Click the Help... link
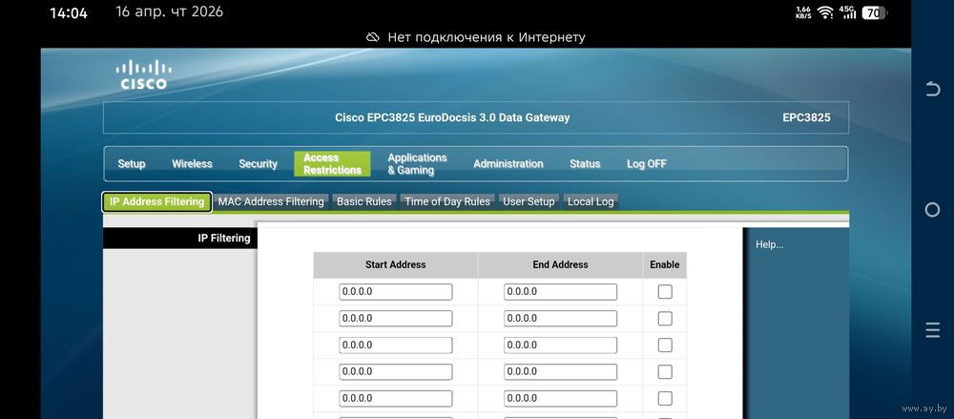The image size is (954, 419). tap(769, 245)
